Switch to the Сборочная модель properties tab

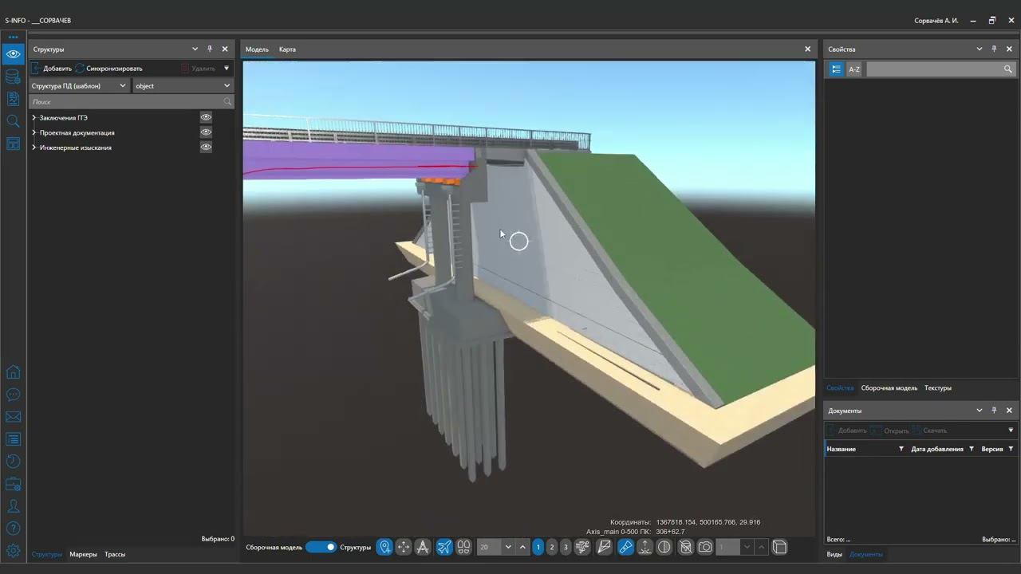tap(889, 388)
